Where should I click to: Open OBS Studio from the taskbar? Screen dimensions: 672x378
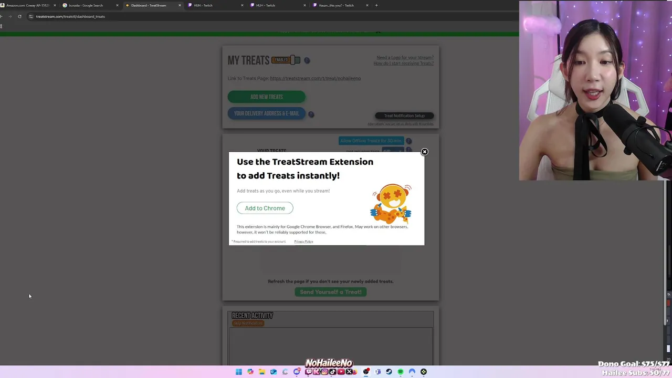click(366, 372)
